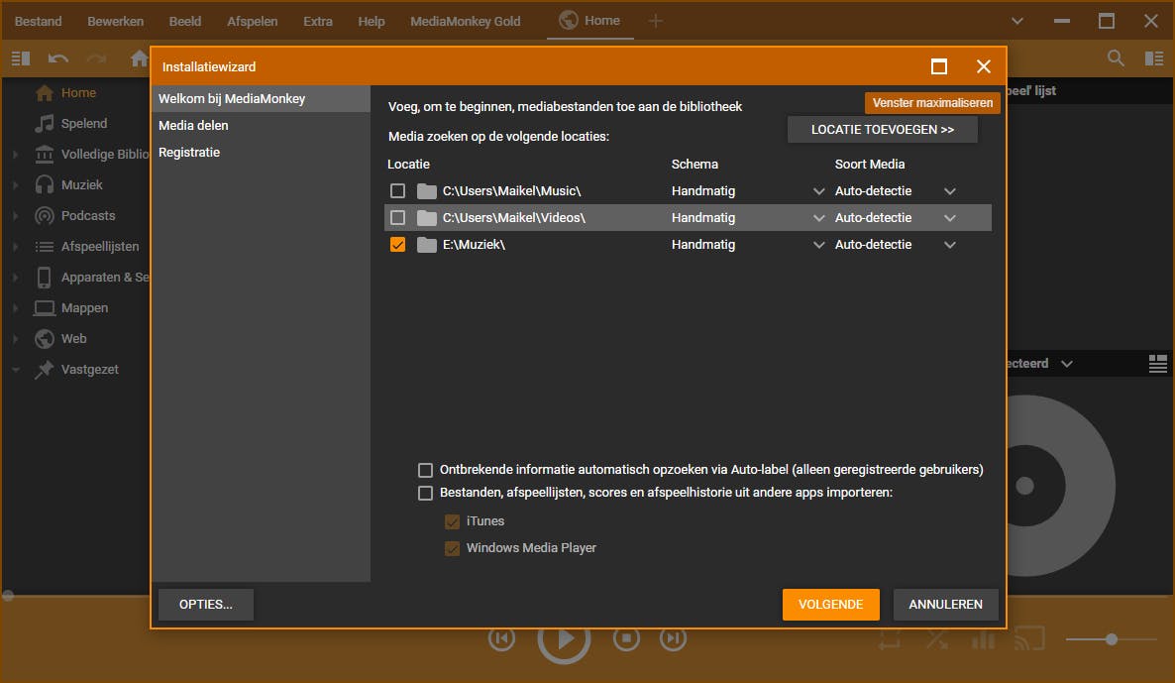Click the next track button
The width and height of the screenshot is (1175, 683).
[673, 638]
